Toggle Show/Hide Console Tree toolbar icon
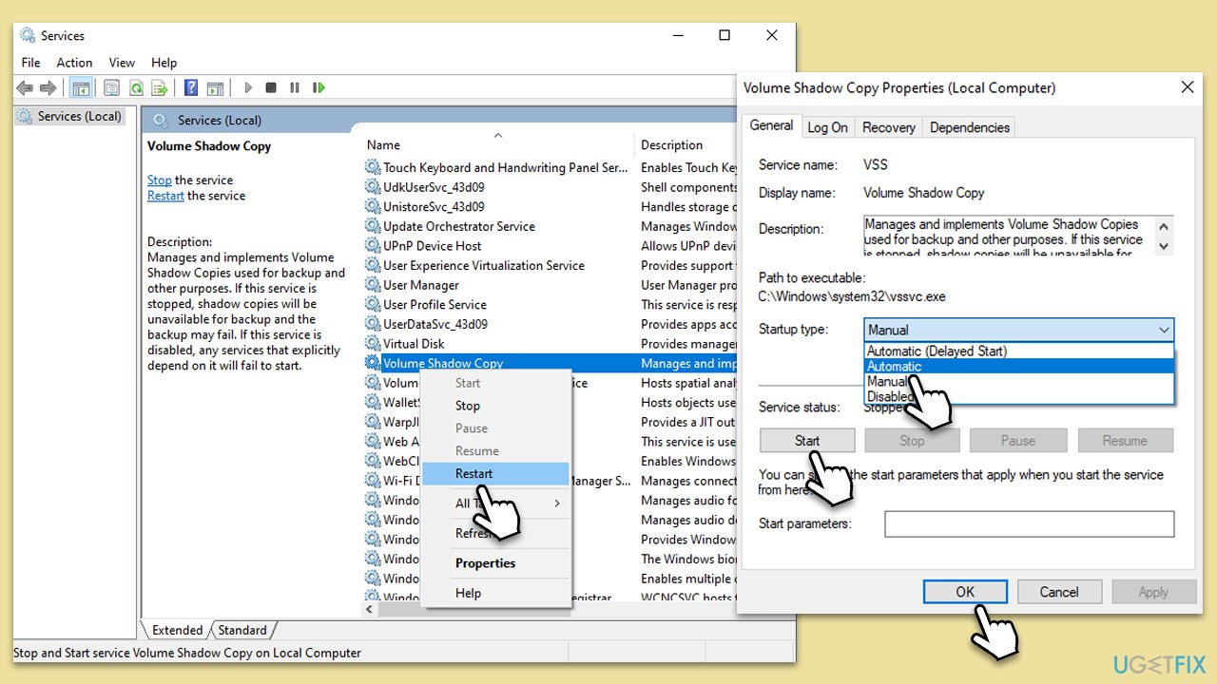 82,87
